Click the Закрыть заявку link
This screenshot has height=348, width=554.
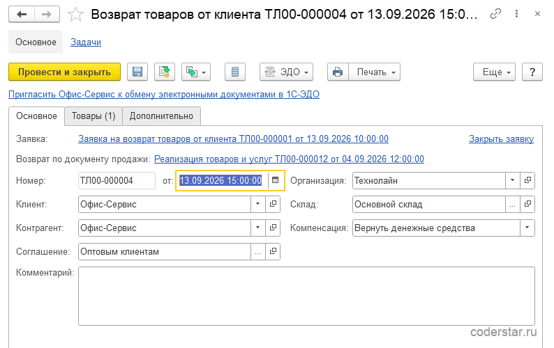501,139
